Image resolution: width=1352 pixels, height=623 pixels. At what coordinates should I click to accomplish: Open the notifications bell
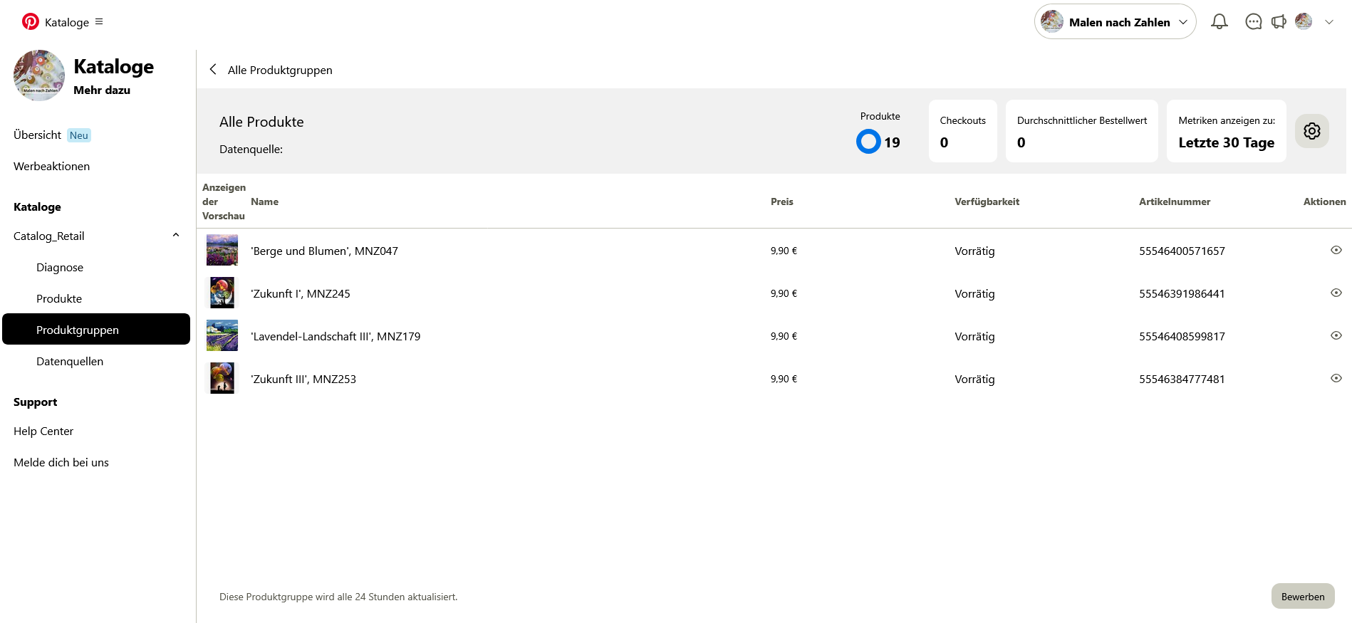(x=1220, y=22)
